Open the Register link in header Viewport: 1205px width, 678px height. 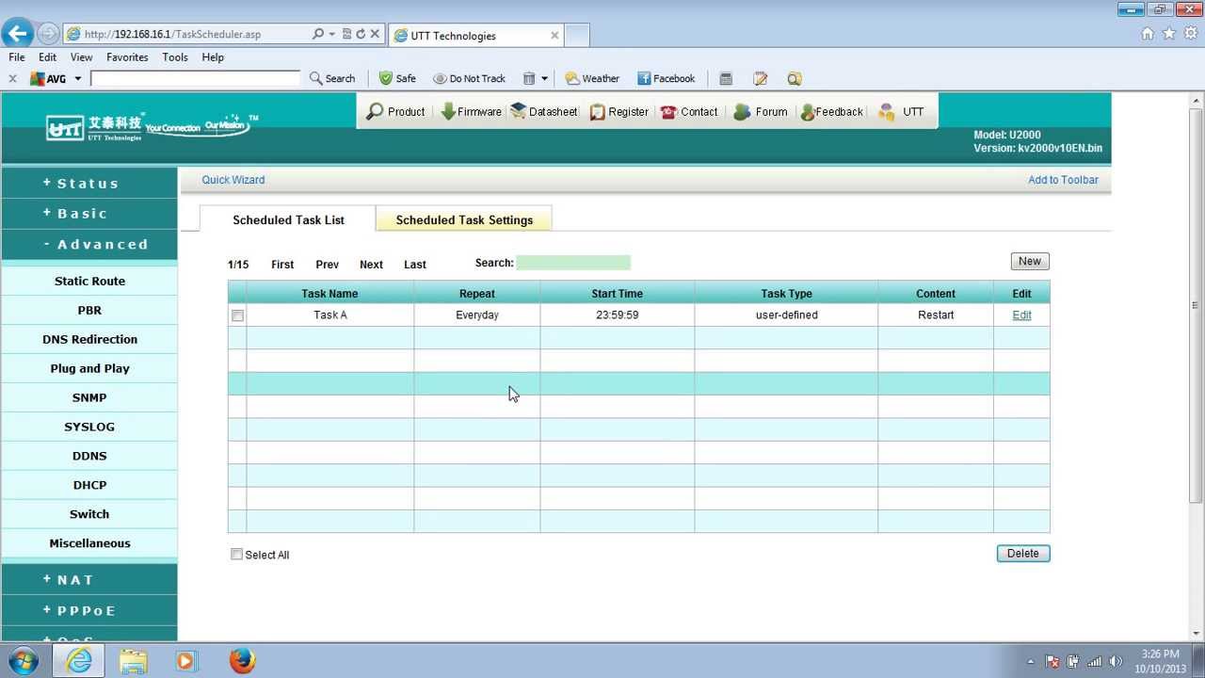[x=619, y=111]
